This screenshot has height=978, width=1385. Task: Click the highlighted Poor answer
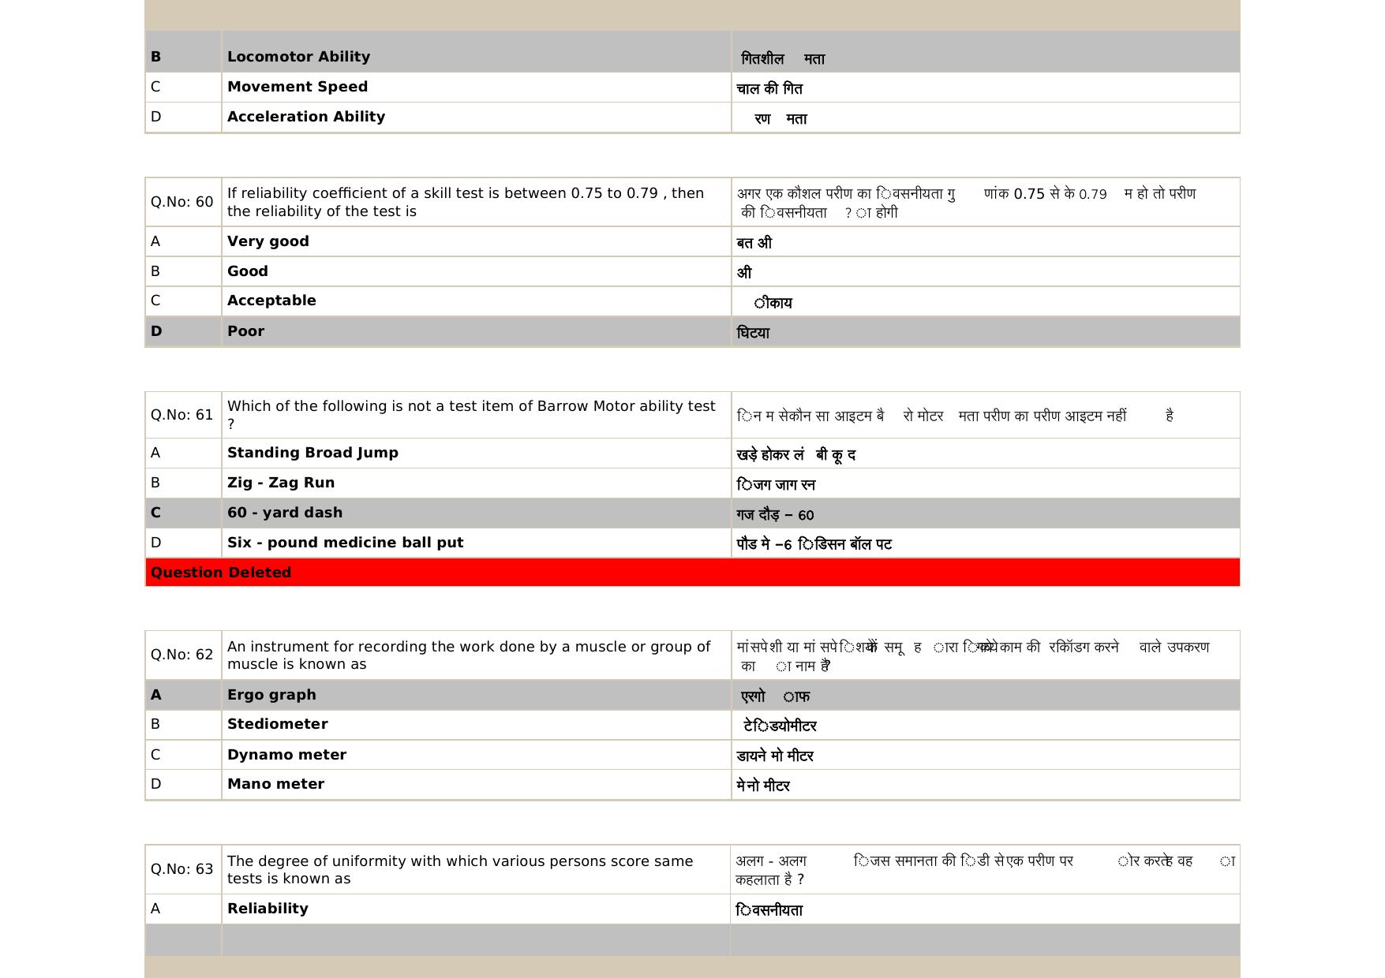pos(246,331)
